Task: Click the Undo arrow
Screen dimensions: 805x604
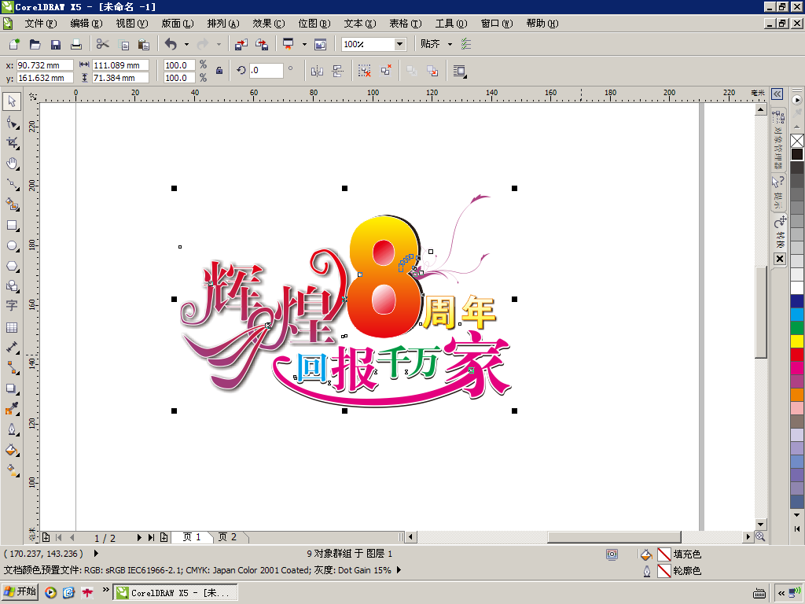Action: pos(171,45)
